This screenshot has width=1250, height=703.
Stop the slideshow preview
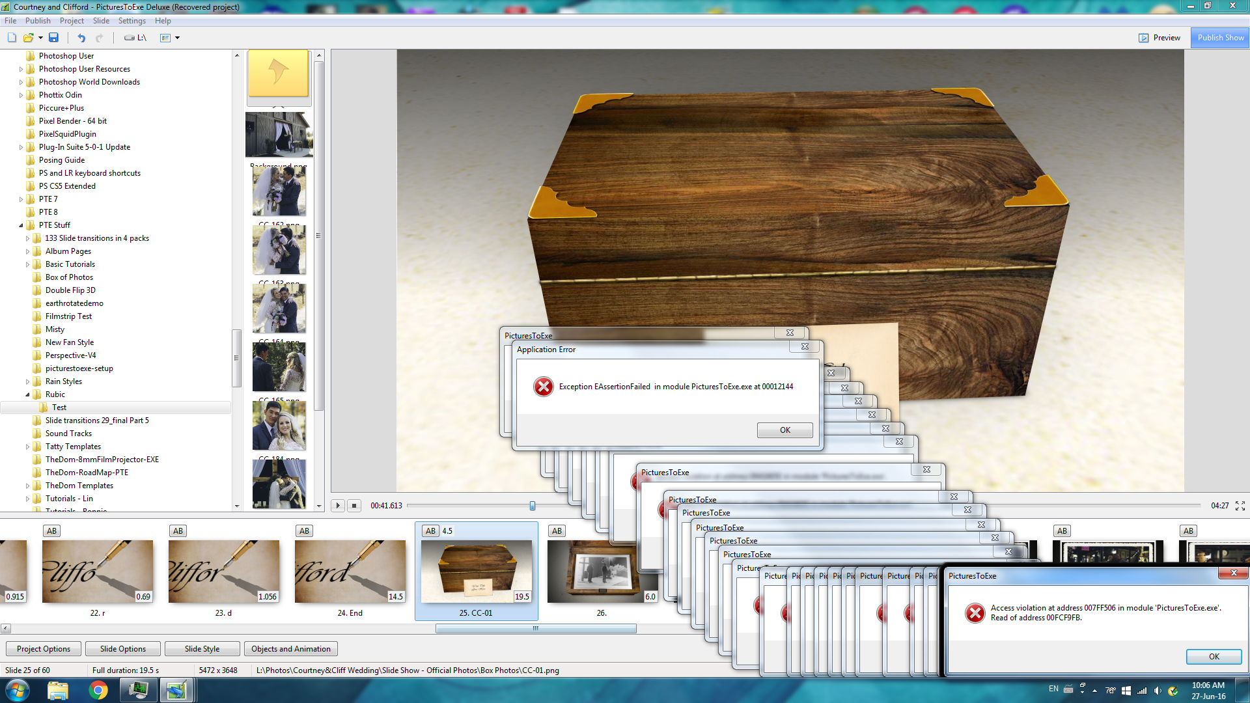354,506
